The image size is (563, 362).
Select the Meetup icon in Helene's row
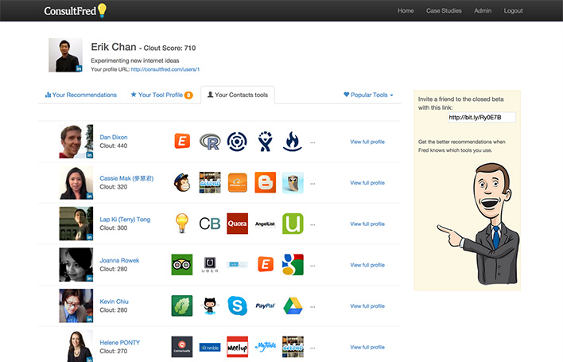(237, 346)
